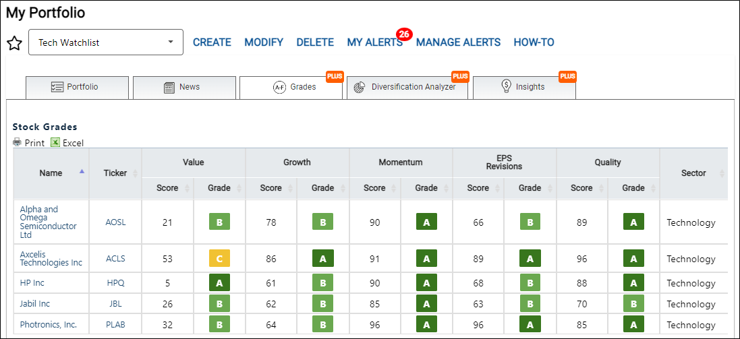The height and width of the screenshot is (339, 740).
Task: Click the MODIFY link
Action: (264, 42)
